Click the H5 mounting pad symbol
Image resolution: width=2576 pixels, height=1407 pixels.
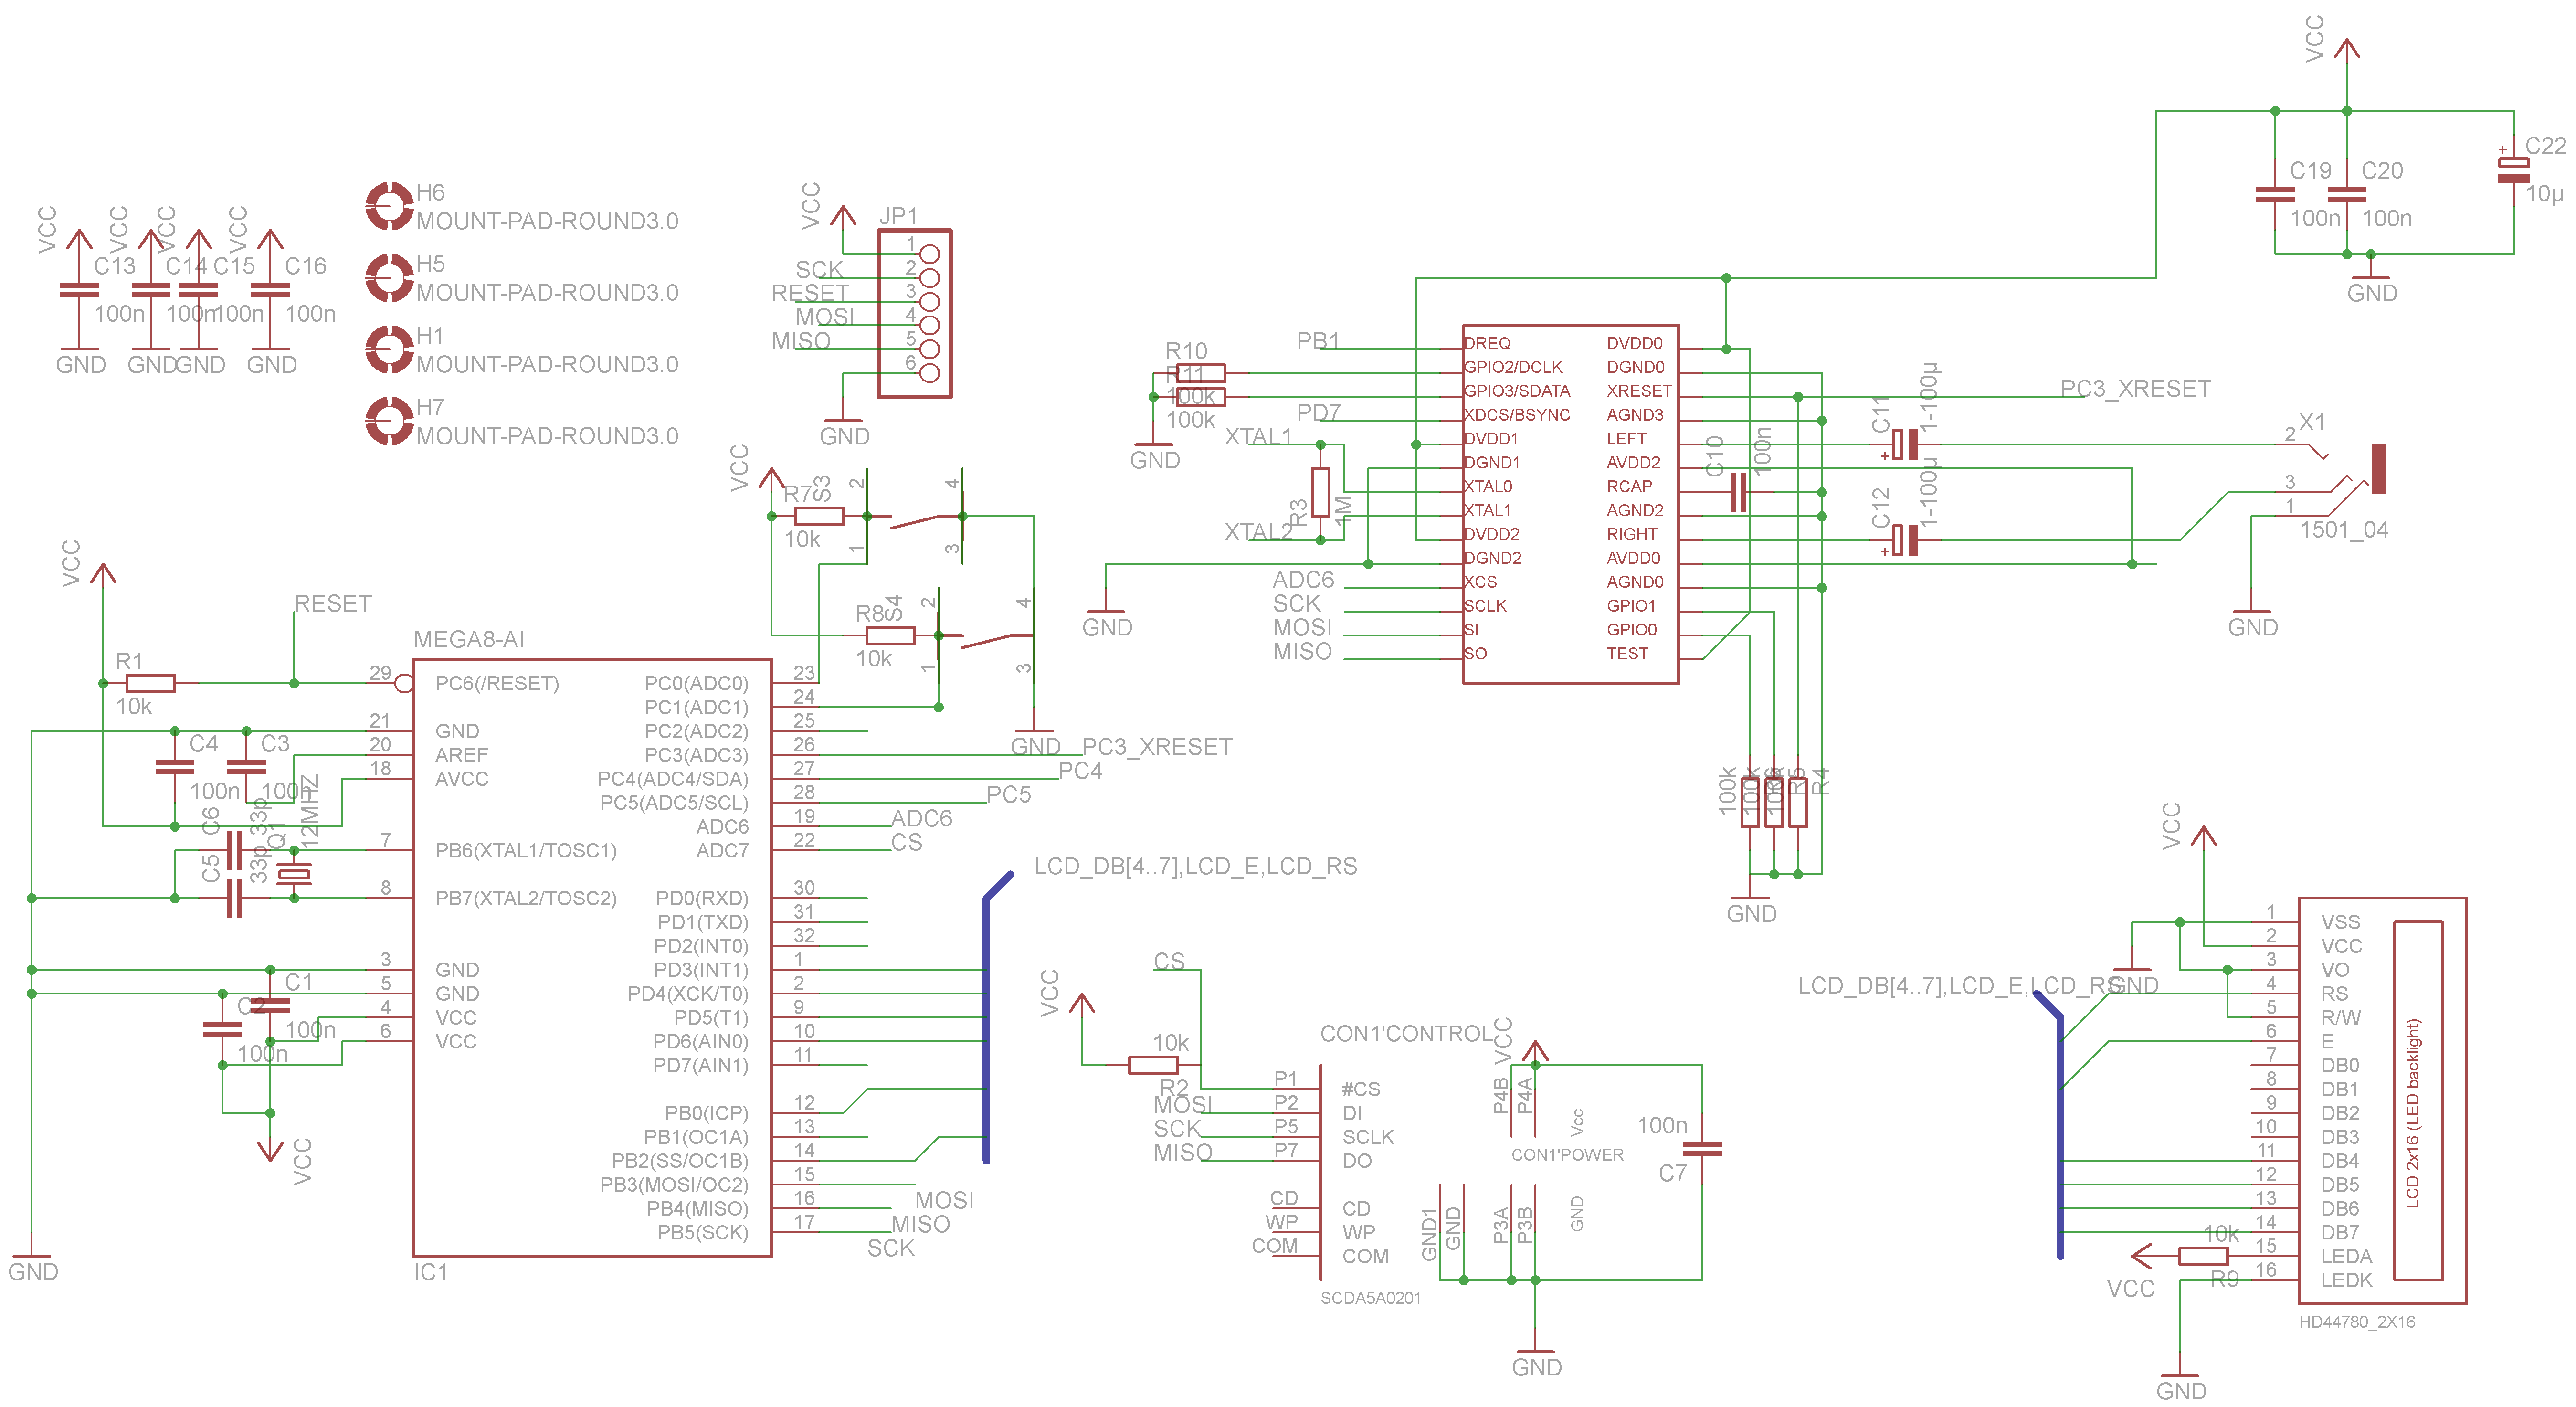[x=389, y=278]
